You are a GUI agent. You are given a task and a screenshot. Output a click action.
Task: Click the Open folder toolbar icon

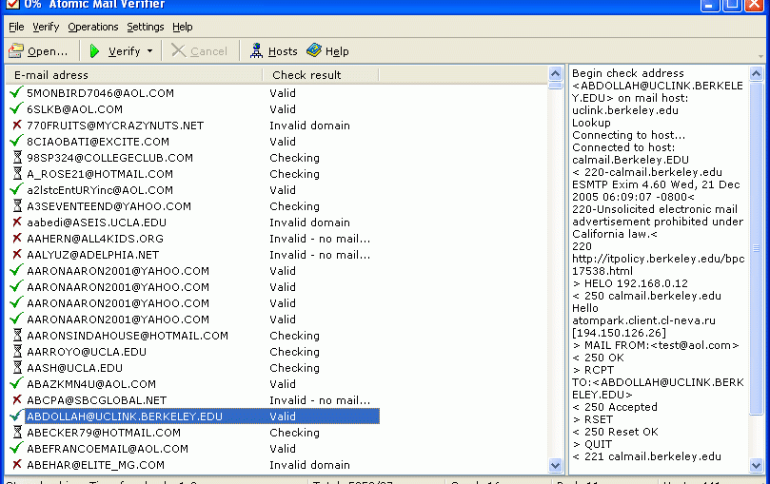[16, 50]
